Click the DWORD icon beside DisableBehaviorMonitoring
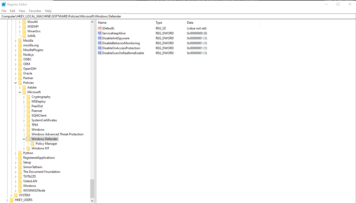 pos(99,43)
